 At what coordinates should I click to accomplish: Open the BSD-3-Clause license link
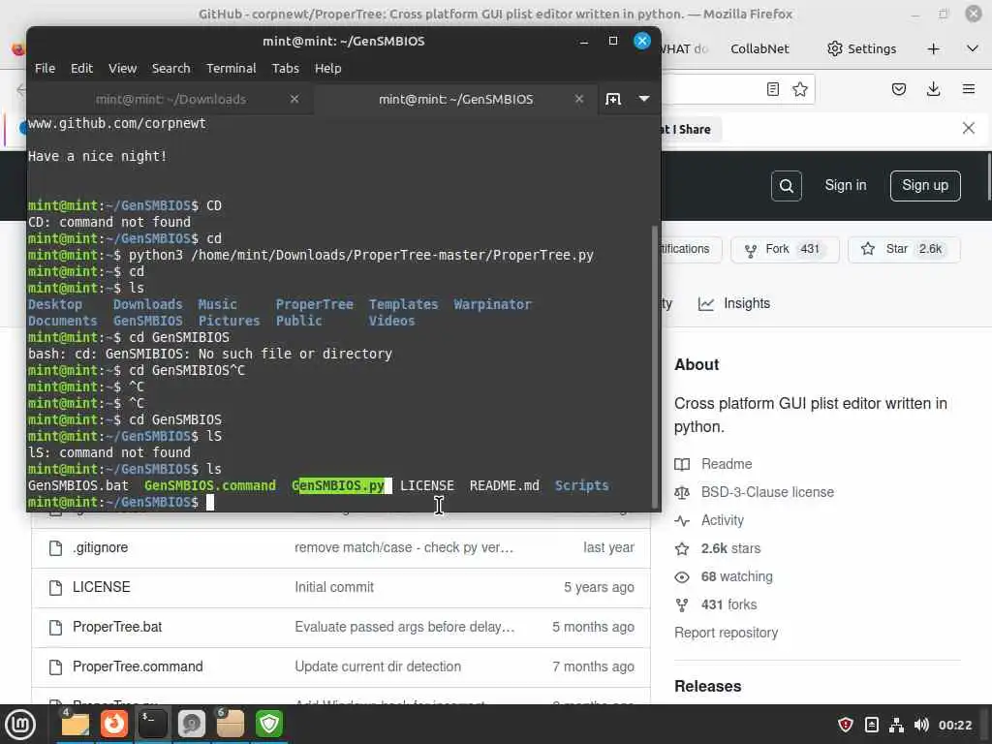[x=767, y=492]
